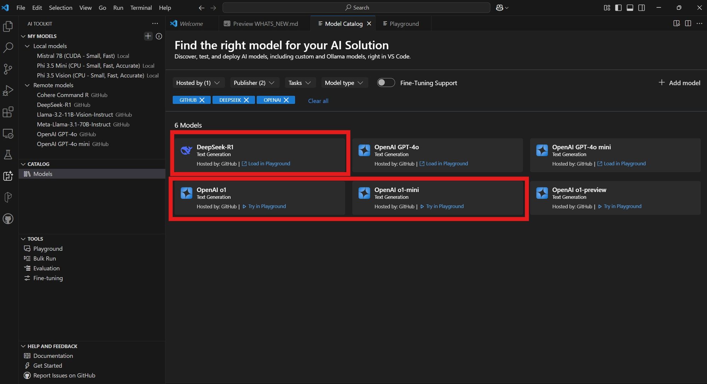Open the GitHub icon in activity bar
707x384 pixels.
pos(8,219)
